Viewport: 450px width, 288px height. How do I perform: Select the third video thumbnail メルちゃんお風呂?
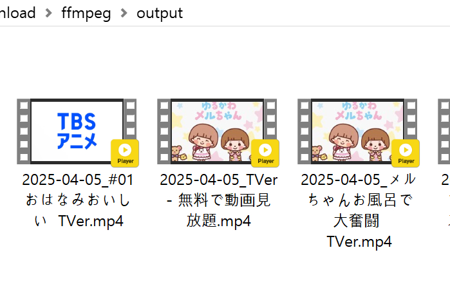click(x=357, y=131)
